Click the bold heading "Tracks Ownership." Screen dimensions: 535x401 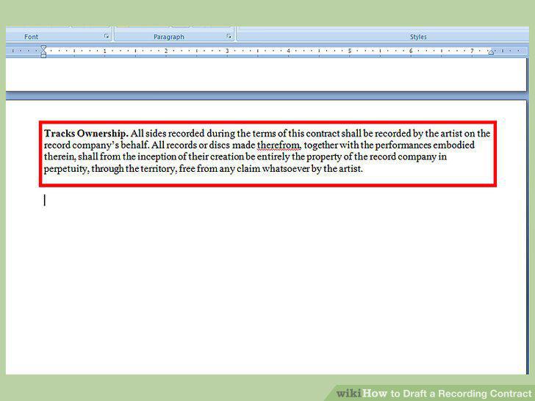pos(86,134)
